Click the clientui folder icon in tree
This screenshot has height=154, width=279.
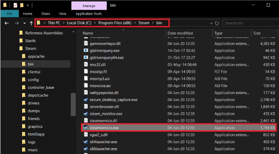tap(24, 72)
